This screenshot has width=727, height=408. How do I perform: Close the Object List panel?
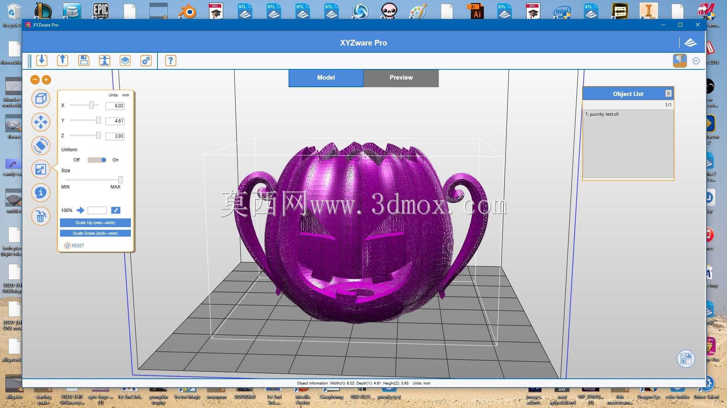[x=668, y=94]
